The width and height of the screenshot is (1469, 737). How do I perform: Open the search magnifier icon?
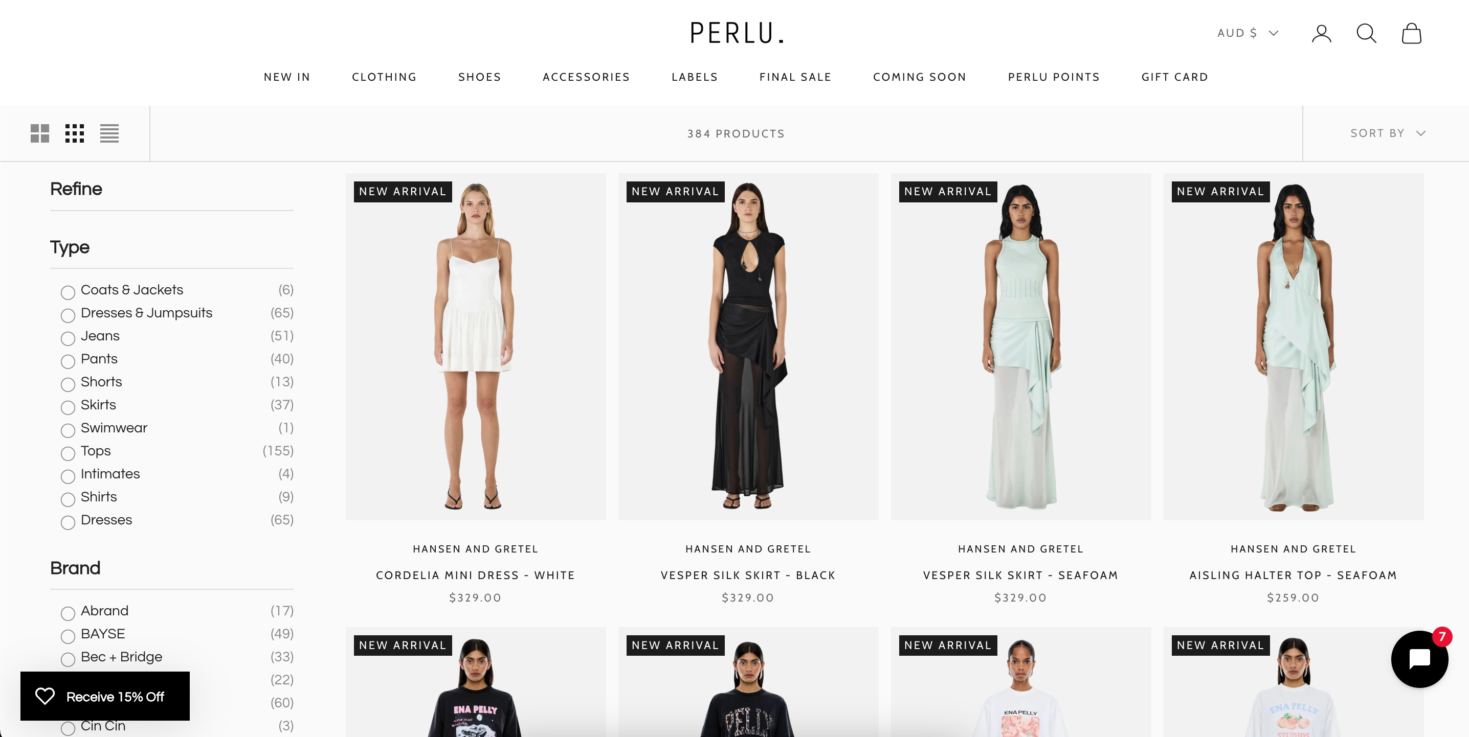point(1366,34)
